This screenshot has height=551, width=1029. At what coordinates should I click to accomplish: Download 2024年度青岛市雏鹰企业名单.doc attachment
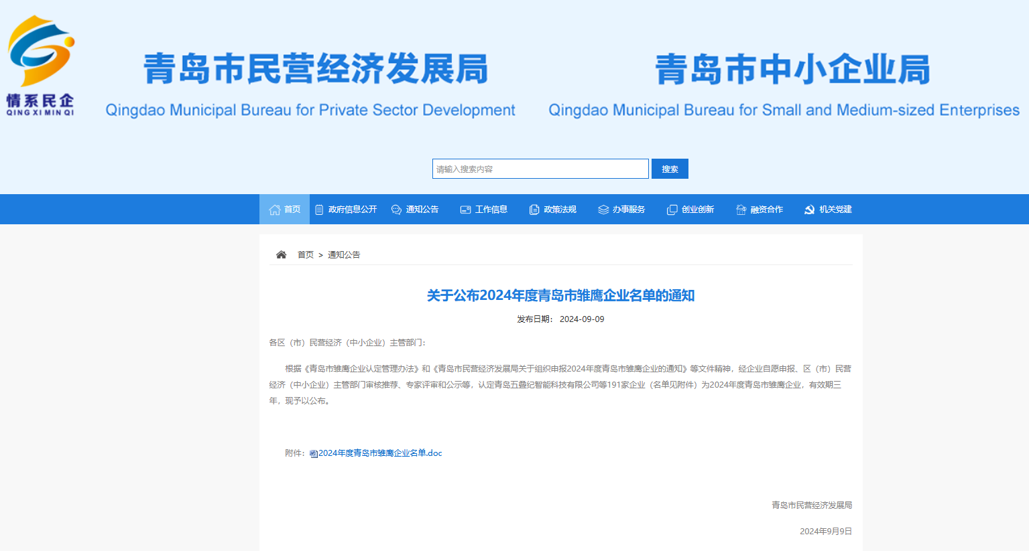coord(380,453)
